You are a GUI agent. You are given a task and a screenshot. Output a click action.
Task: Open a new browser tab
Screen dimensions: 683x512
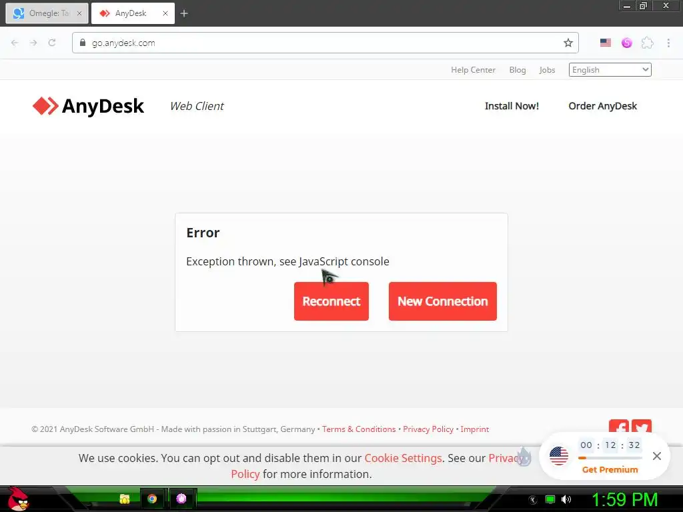point(184,13)
